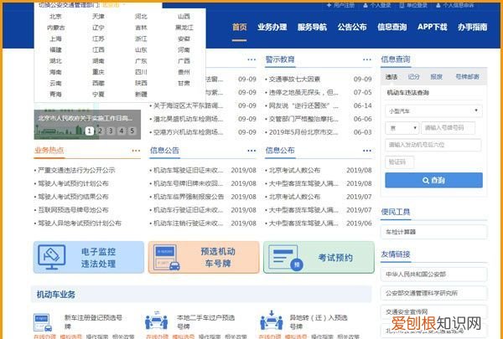Open the 办事指南 navigation item
The height and width of the screenshot is (339, 503).
click(x=472, y=27)
